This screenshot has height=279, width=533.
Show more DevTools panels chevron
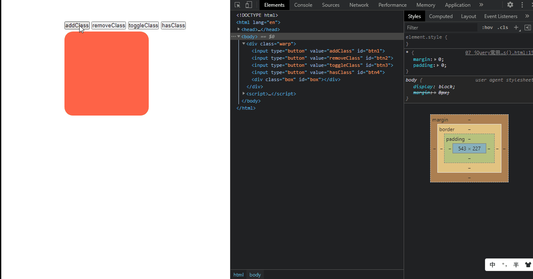coord(481,5)
